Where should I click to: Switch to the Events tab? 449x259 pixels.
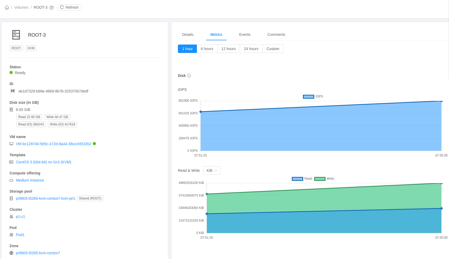(245, 35)
